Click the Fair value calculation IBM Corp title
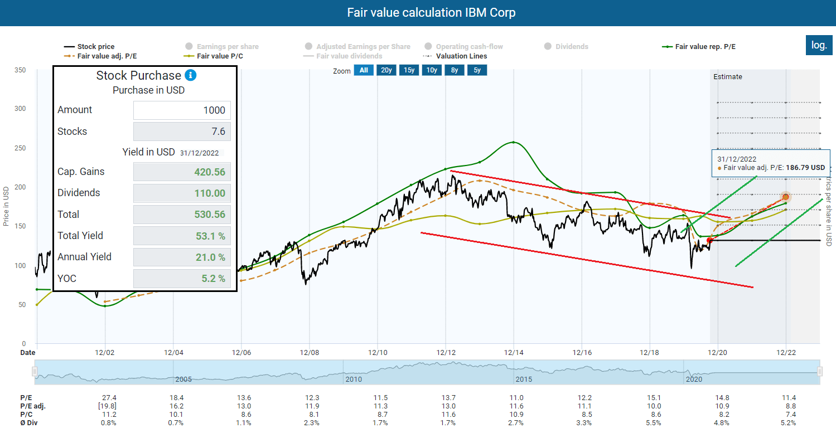This screenshot has height=433, width=836. 431,12
